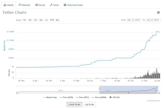Set zoom to 1m
164x108 pixels.
[x=35, y=20]
